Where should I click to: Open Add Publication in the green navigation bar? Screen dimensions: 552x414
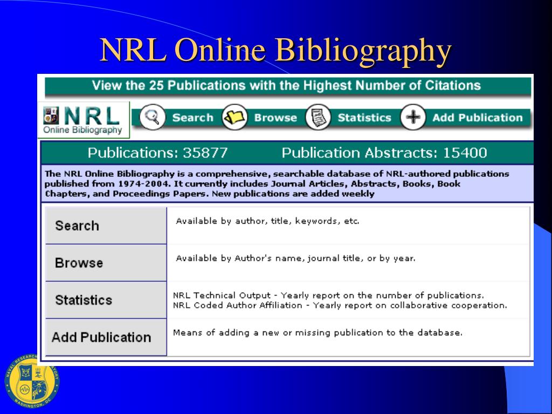(x=478, y=118)
